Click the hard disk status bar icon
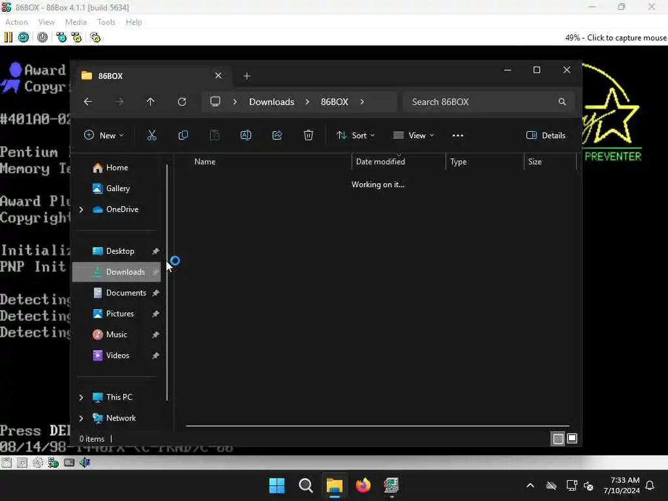Screen dimensions: 668x501 pyautogui.click(x=69, y=463)
